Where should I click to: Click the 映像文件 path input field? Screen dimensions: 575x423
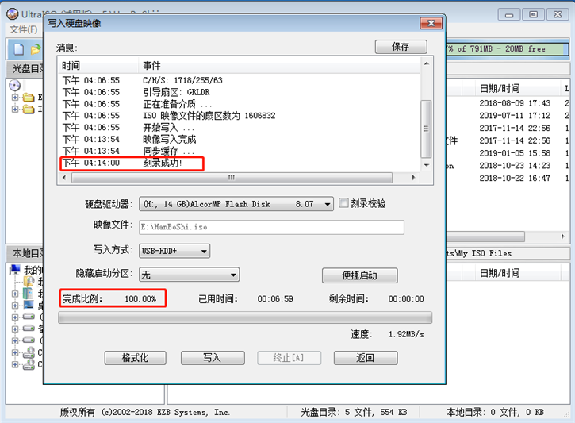click(x=271, y=227)
